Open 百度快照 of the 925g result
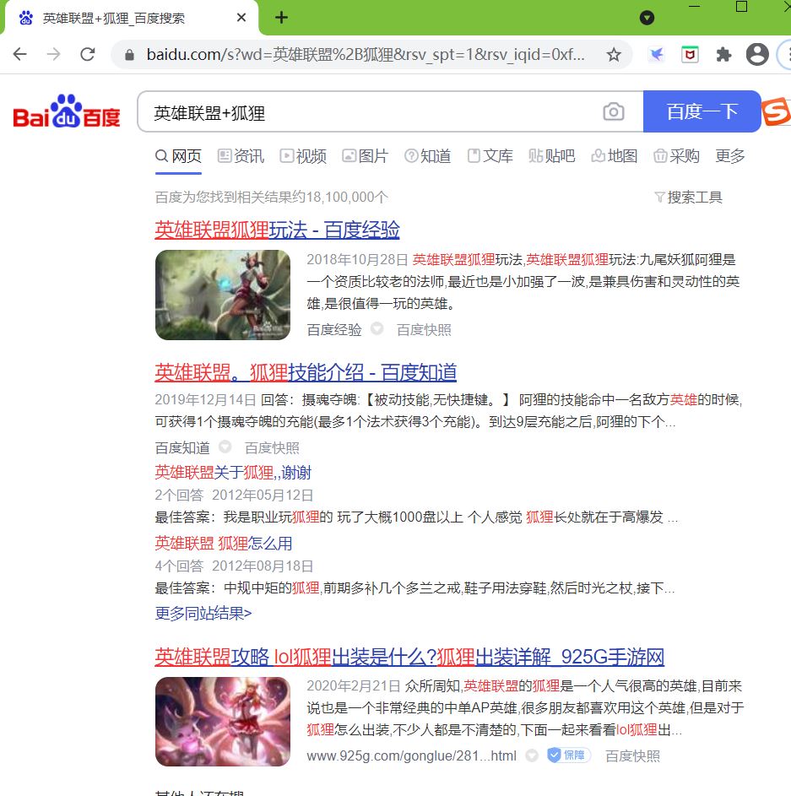Viewport: 791px width, 796px height. (x=632, y=755)
